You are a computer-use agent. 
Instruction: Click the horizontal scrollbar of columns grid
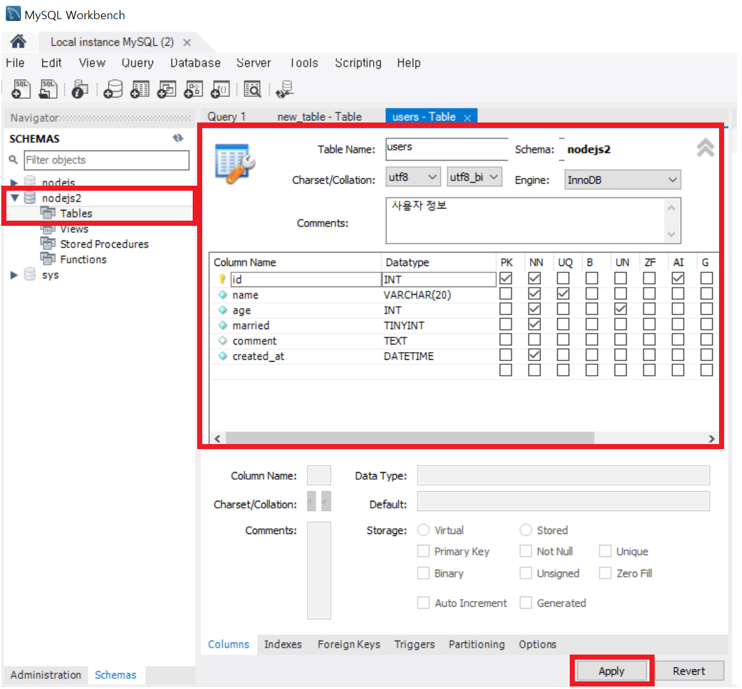410,438
